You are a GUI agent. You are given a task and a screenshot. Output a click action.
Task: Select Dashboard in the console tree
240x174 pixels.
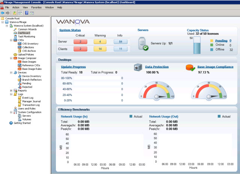24,33
